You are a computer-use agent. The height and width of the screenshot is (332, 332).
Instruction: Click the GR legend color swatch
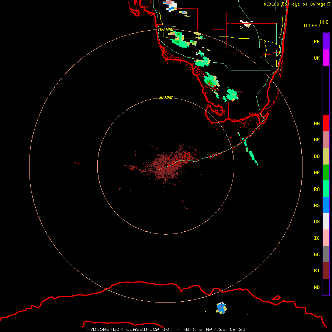(326, 140)
